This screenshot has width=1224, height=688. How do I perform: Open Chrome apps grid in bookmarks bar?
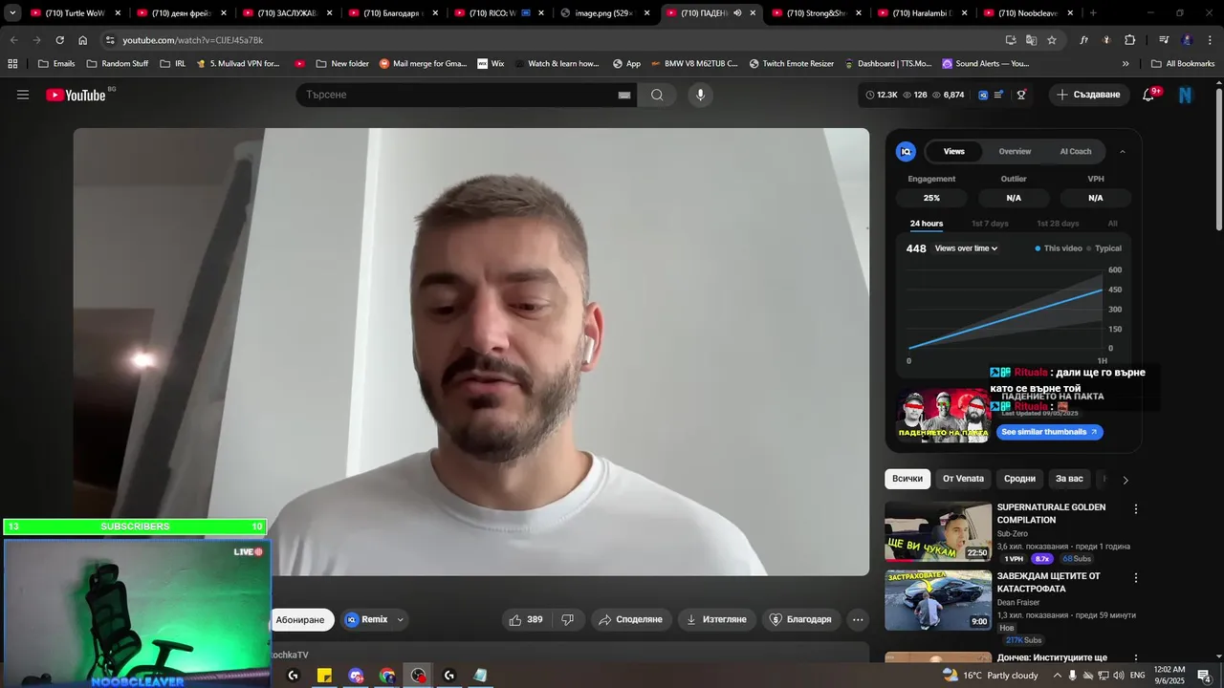click(12, 63)
